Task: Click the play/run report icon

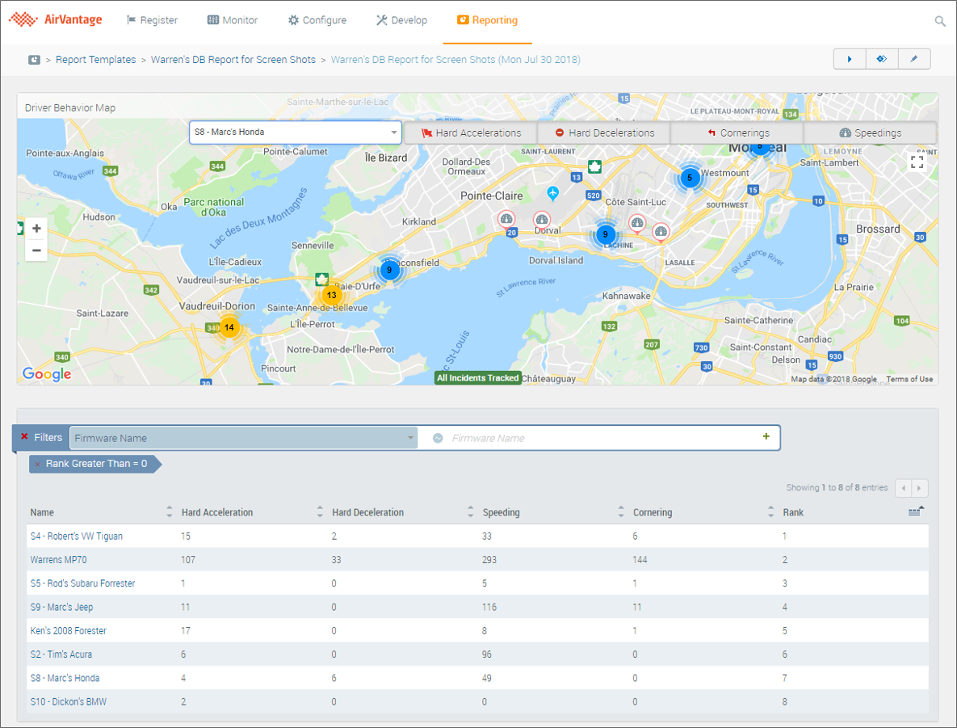Action: pos(850,59)
